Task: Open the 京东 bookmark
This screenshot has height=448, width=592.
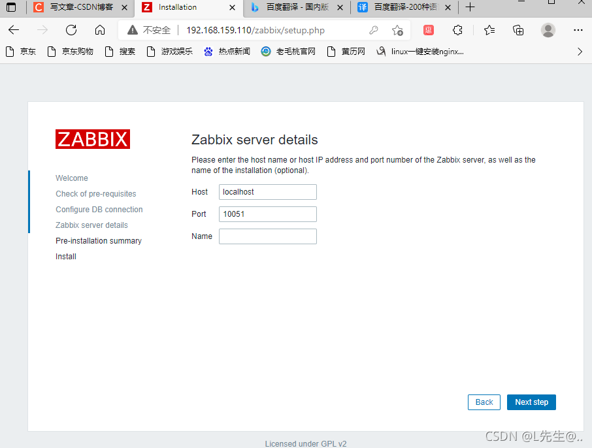Action: [21, 52]
